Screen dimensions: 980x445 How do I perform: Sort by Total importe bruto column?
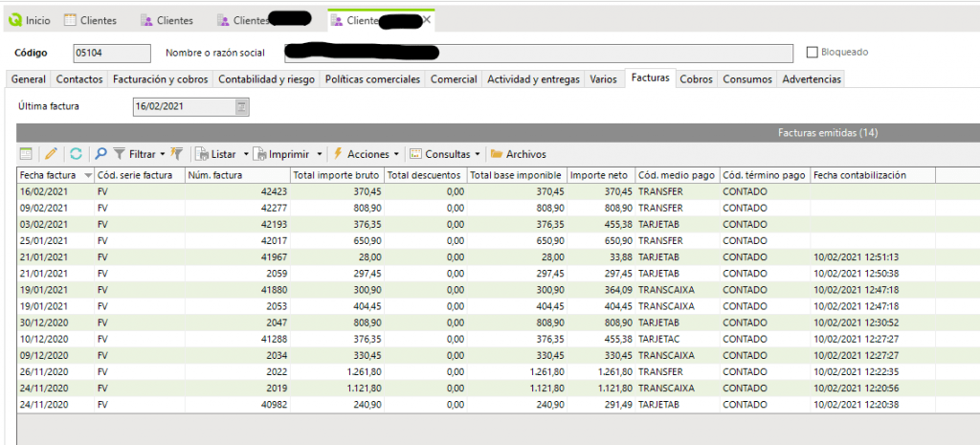pyautogui.click(x=337, y=176)
